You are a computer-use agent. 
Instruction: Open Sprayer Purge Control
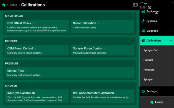(103, 50)
